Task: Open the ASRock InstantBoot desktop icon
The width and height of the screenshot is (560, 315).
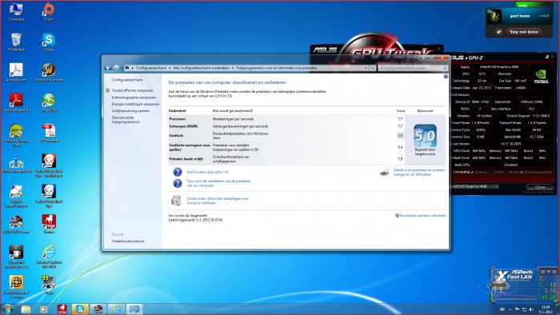Action: click(16, 163)
